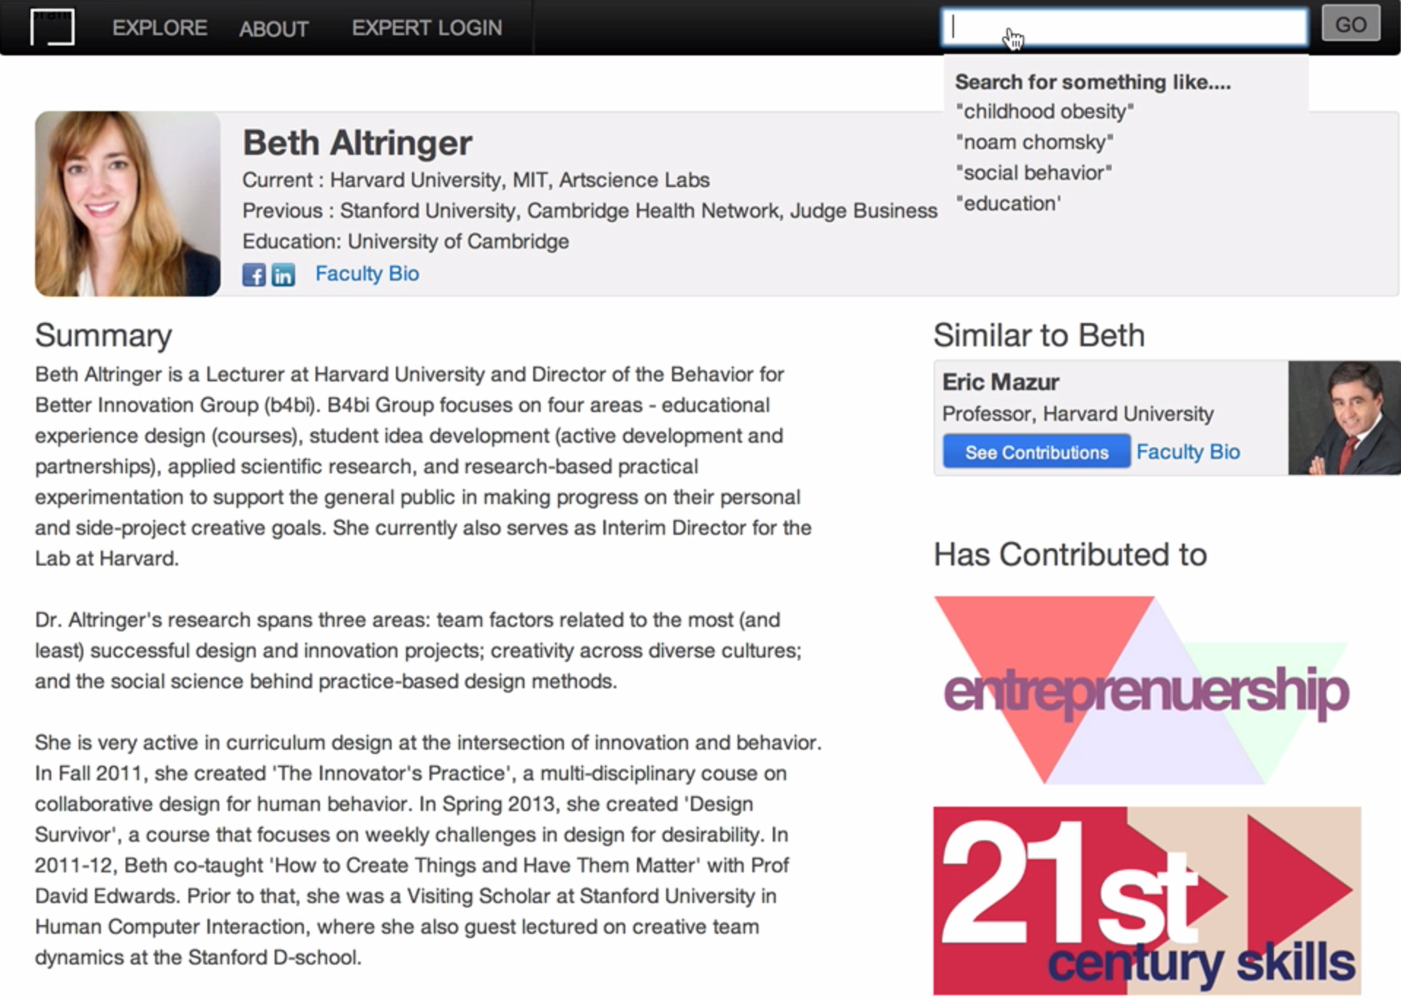Click the "Has Contributed to" heading

[1070, 555]
